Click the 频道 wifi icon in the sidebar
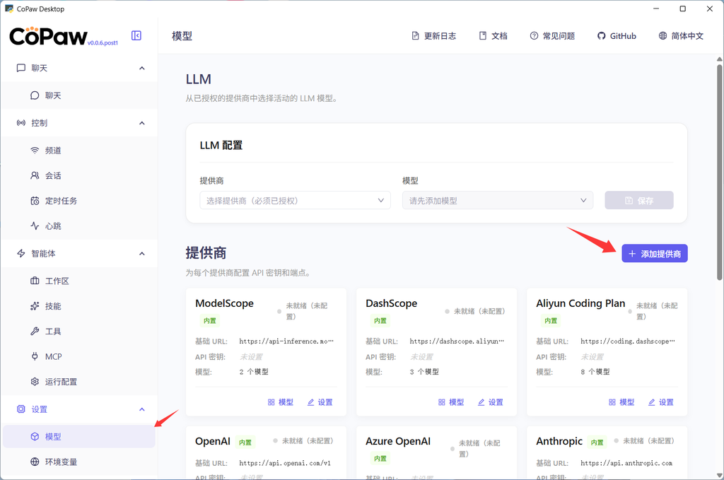 coord(35,151)
